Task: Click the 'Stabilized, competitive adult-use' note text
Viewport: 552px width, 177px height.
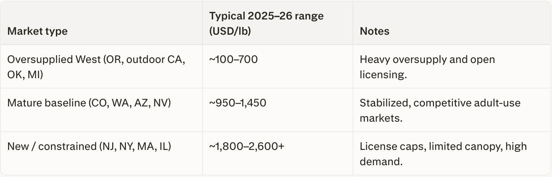Action: pos(440,103)
